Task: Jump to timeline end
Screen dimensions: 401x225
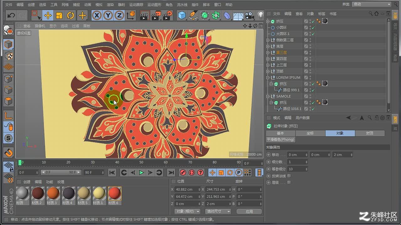Action: [x=171, y=172]
